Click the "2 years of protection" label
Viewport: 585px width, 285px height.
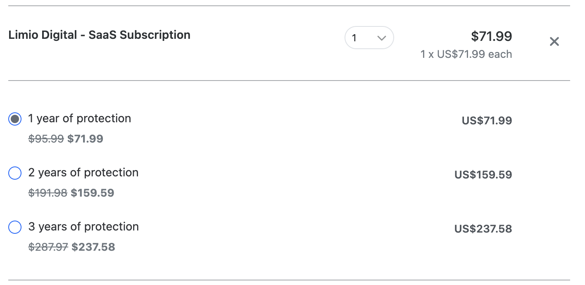click(x=83, y=173)
